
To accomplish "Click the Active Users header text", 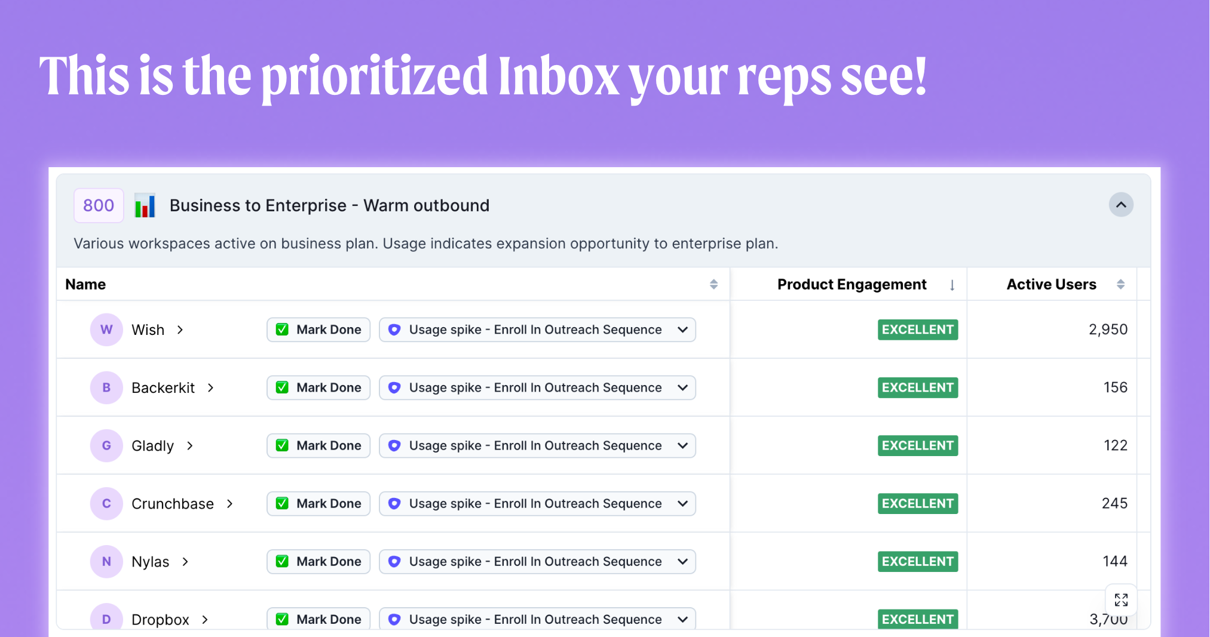I will click(1051, 284).
